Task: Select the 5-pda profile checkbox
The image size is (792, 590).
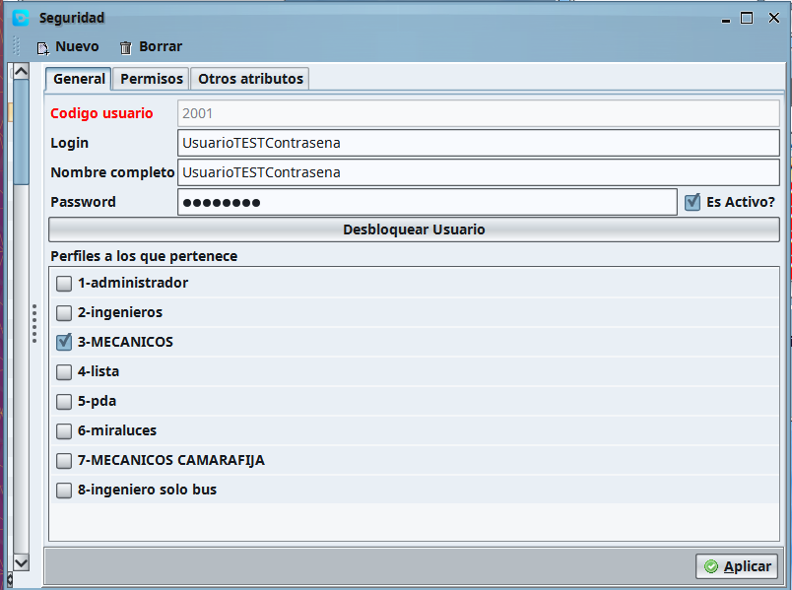Action: coord(64,402)
